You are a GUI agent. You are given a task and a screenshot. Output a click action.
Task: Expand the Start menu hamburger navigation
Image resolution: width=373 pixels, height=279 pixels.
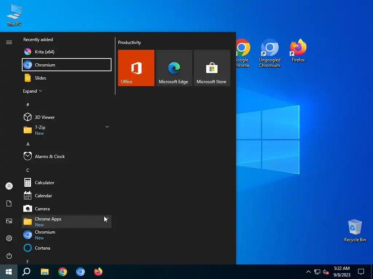[x=9, y=42]
